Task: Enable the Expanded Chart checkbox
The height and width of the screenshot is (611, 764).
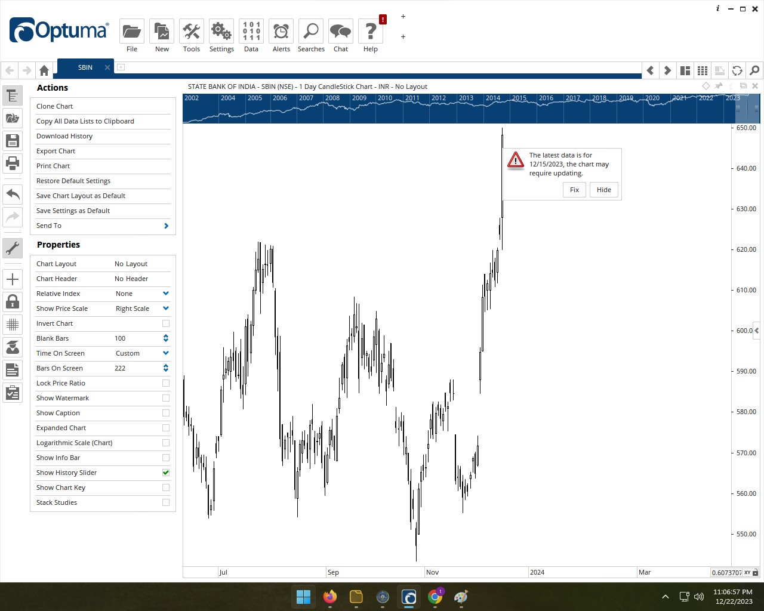Action: pyautogui.click(x=166, y=428)
